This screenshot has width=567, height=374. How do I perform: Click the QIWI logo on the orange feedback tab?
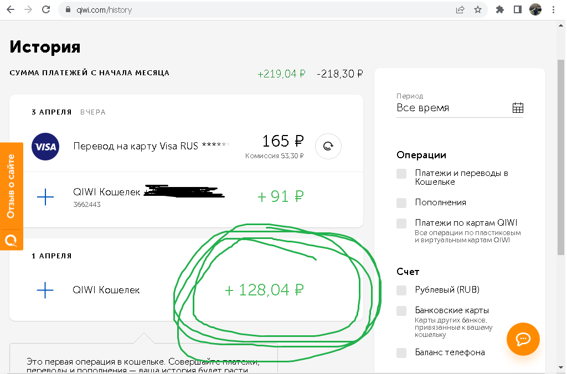tap(11, 240)
